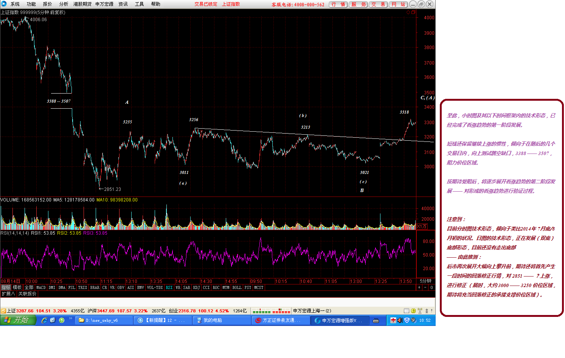Select the highlighted RSI indicator tab

coord(169,287)
